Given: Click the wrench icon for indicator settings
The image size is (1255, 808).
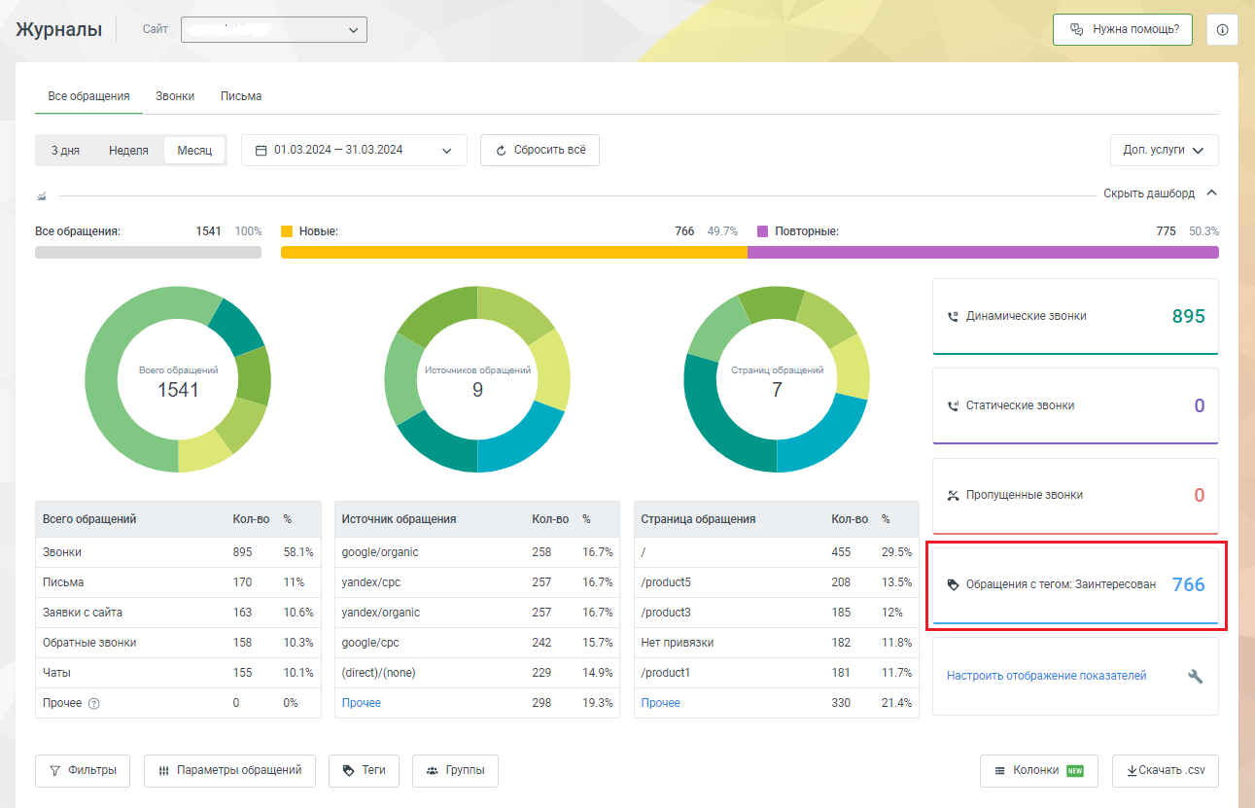Looking at the screenshot, I should 1196,676.
